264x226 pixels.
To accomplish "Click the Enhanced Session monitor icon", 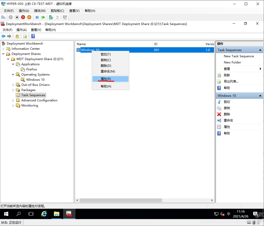I will pos(65,17).
